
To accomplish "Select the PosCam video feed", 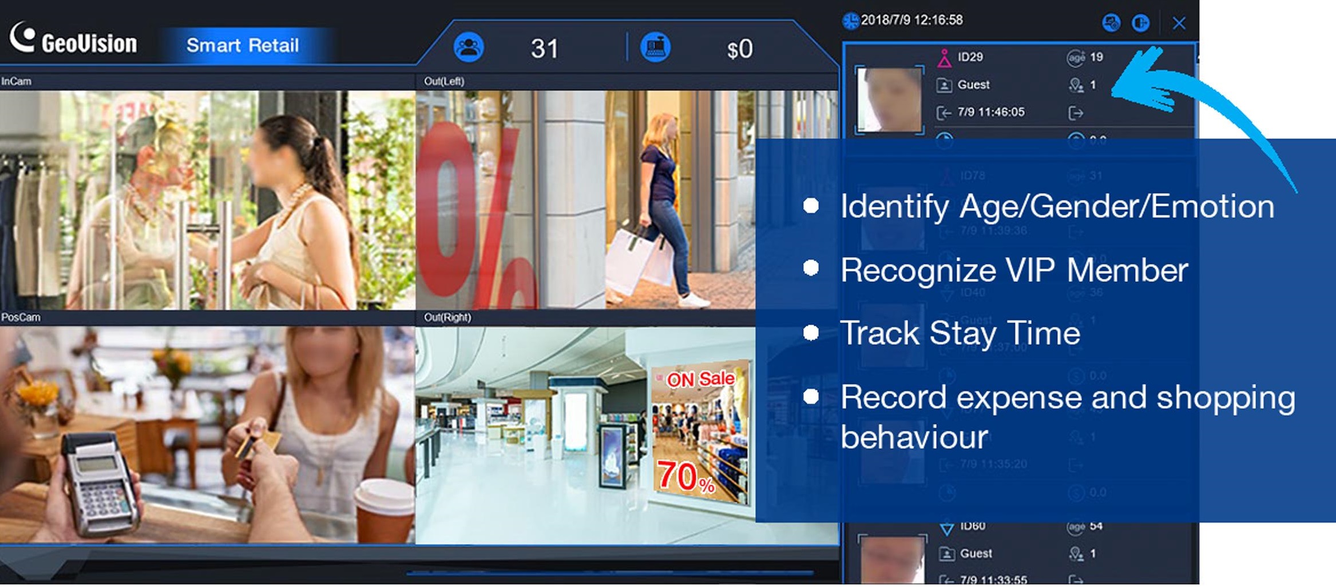I will tap(208, 435).
